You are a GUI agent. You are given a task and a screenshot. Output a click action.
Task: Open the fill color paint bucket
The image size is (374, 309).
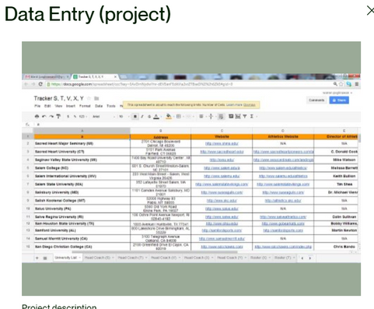(169, 117)
